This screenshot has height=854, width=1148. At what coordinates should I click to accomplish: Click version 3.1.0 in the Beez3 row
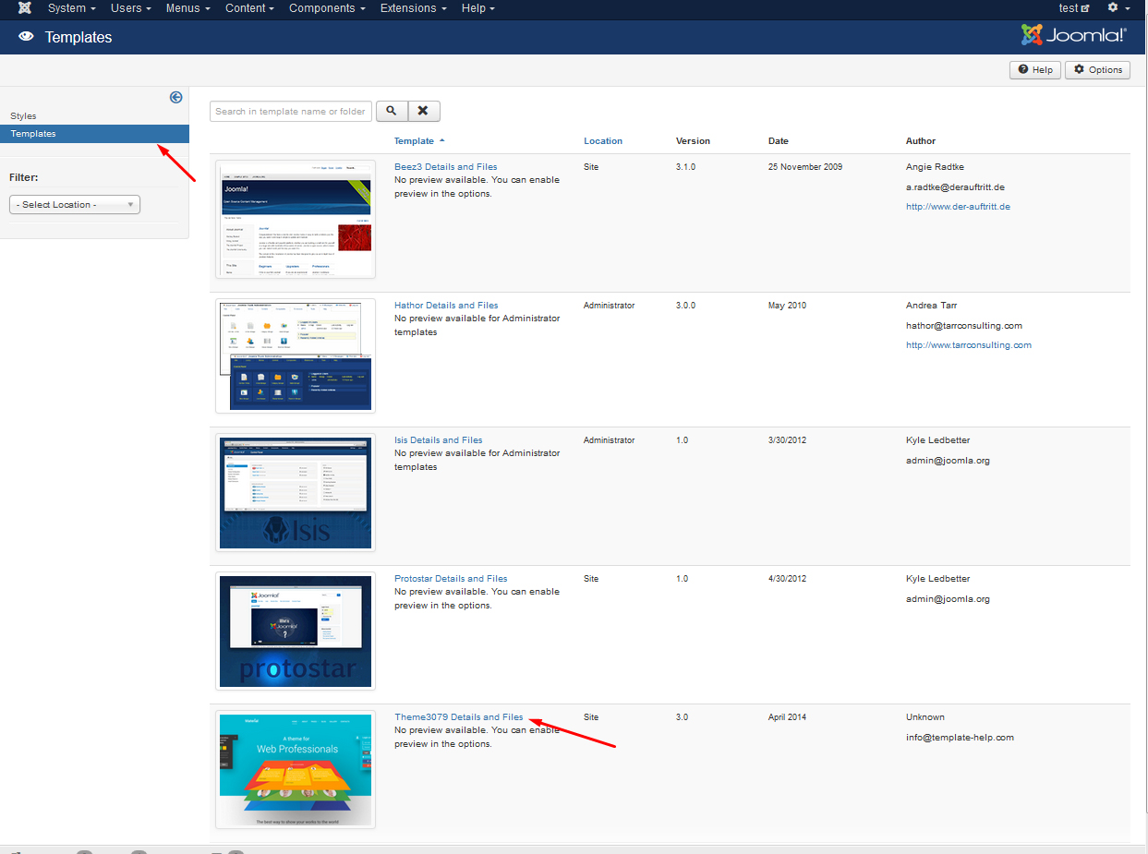coord(685,167)
